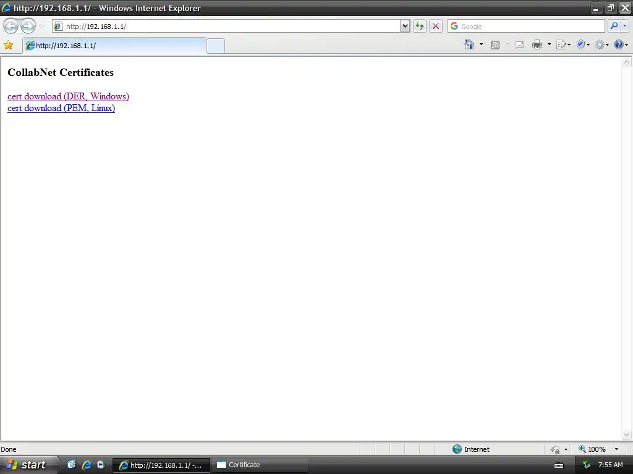633x474 pixels.
Task: Click the search magnifier button
Action: coord(614,26)
